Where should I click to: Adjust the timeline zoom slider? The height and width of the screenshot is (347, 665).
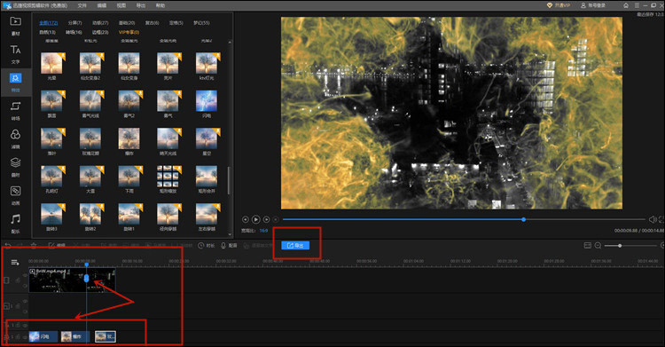pos(630,246)
